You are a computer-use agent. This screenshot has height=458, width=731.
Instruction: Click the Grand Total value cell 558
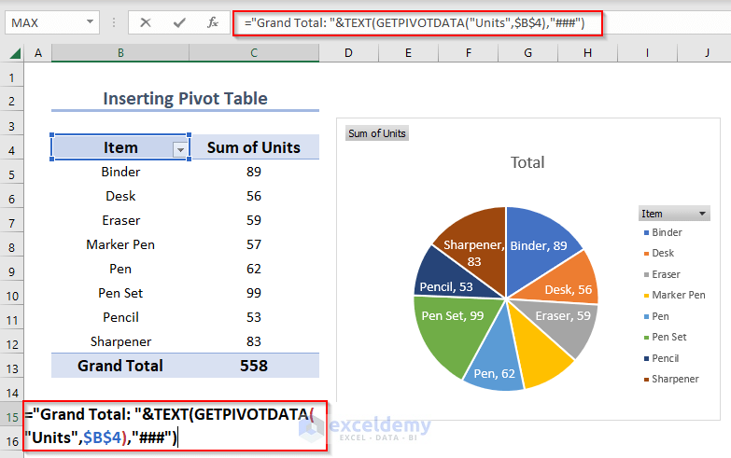point(254,366)
